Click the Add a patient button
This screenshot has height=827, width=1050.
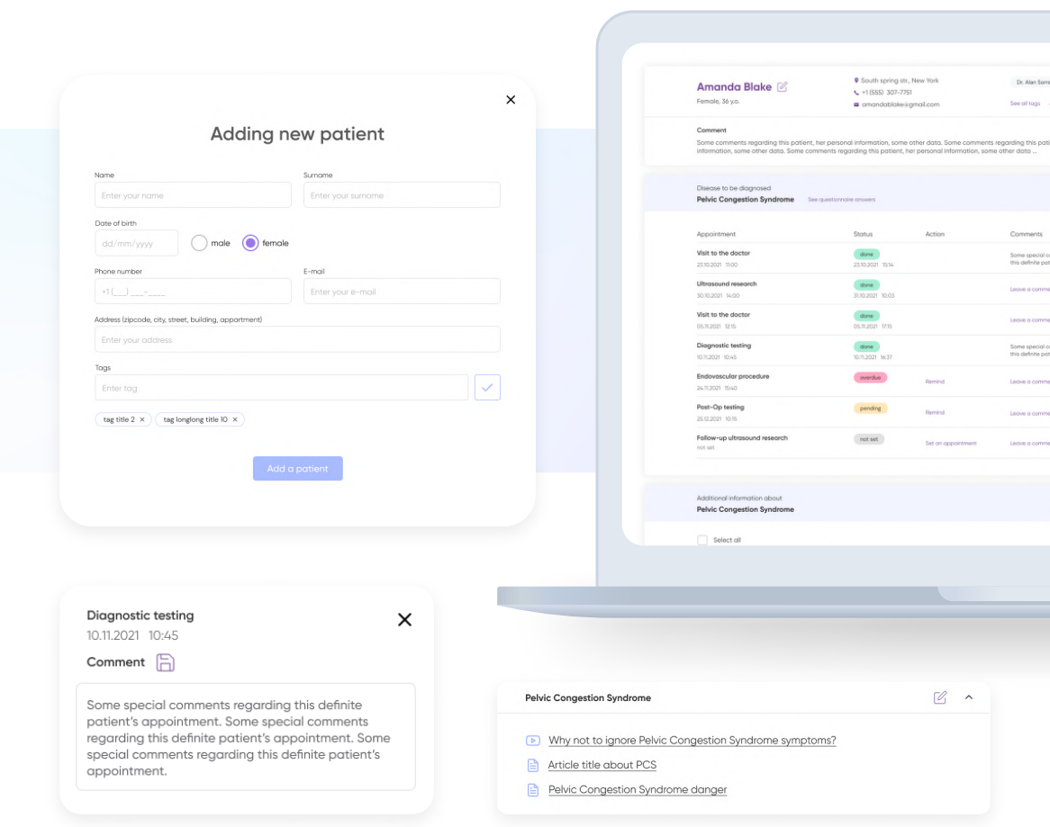tap(297, 469)
